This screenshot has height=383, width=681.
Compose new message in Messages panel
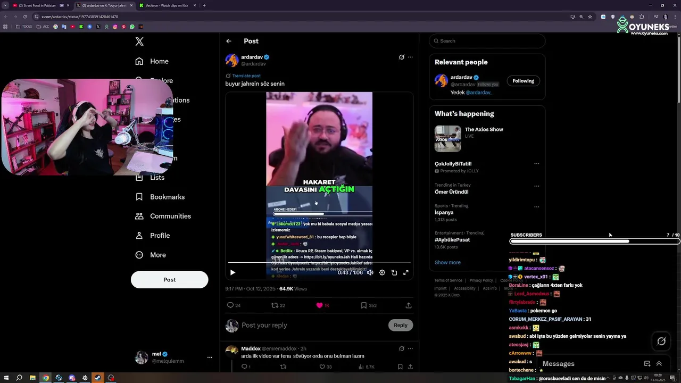tap(647, 364)
